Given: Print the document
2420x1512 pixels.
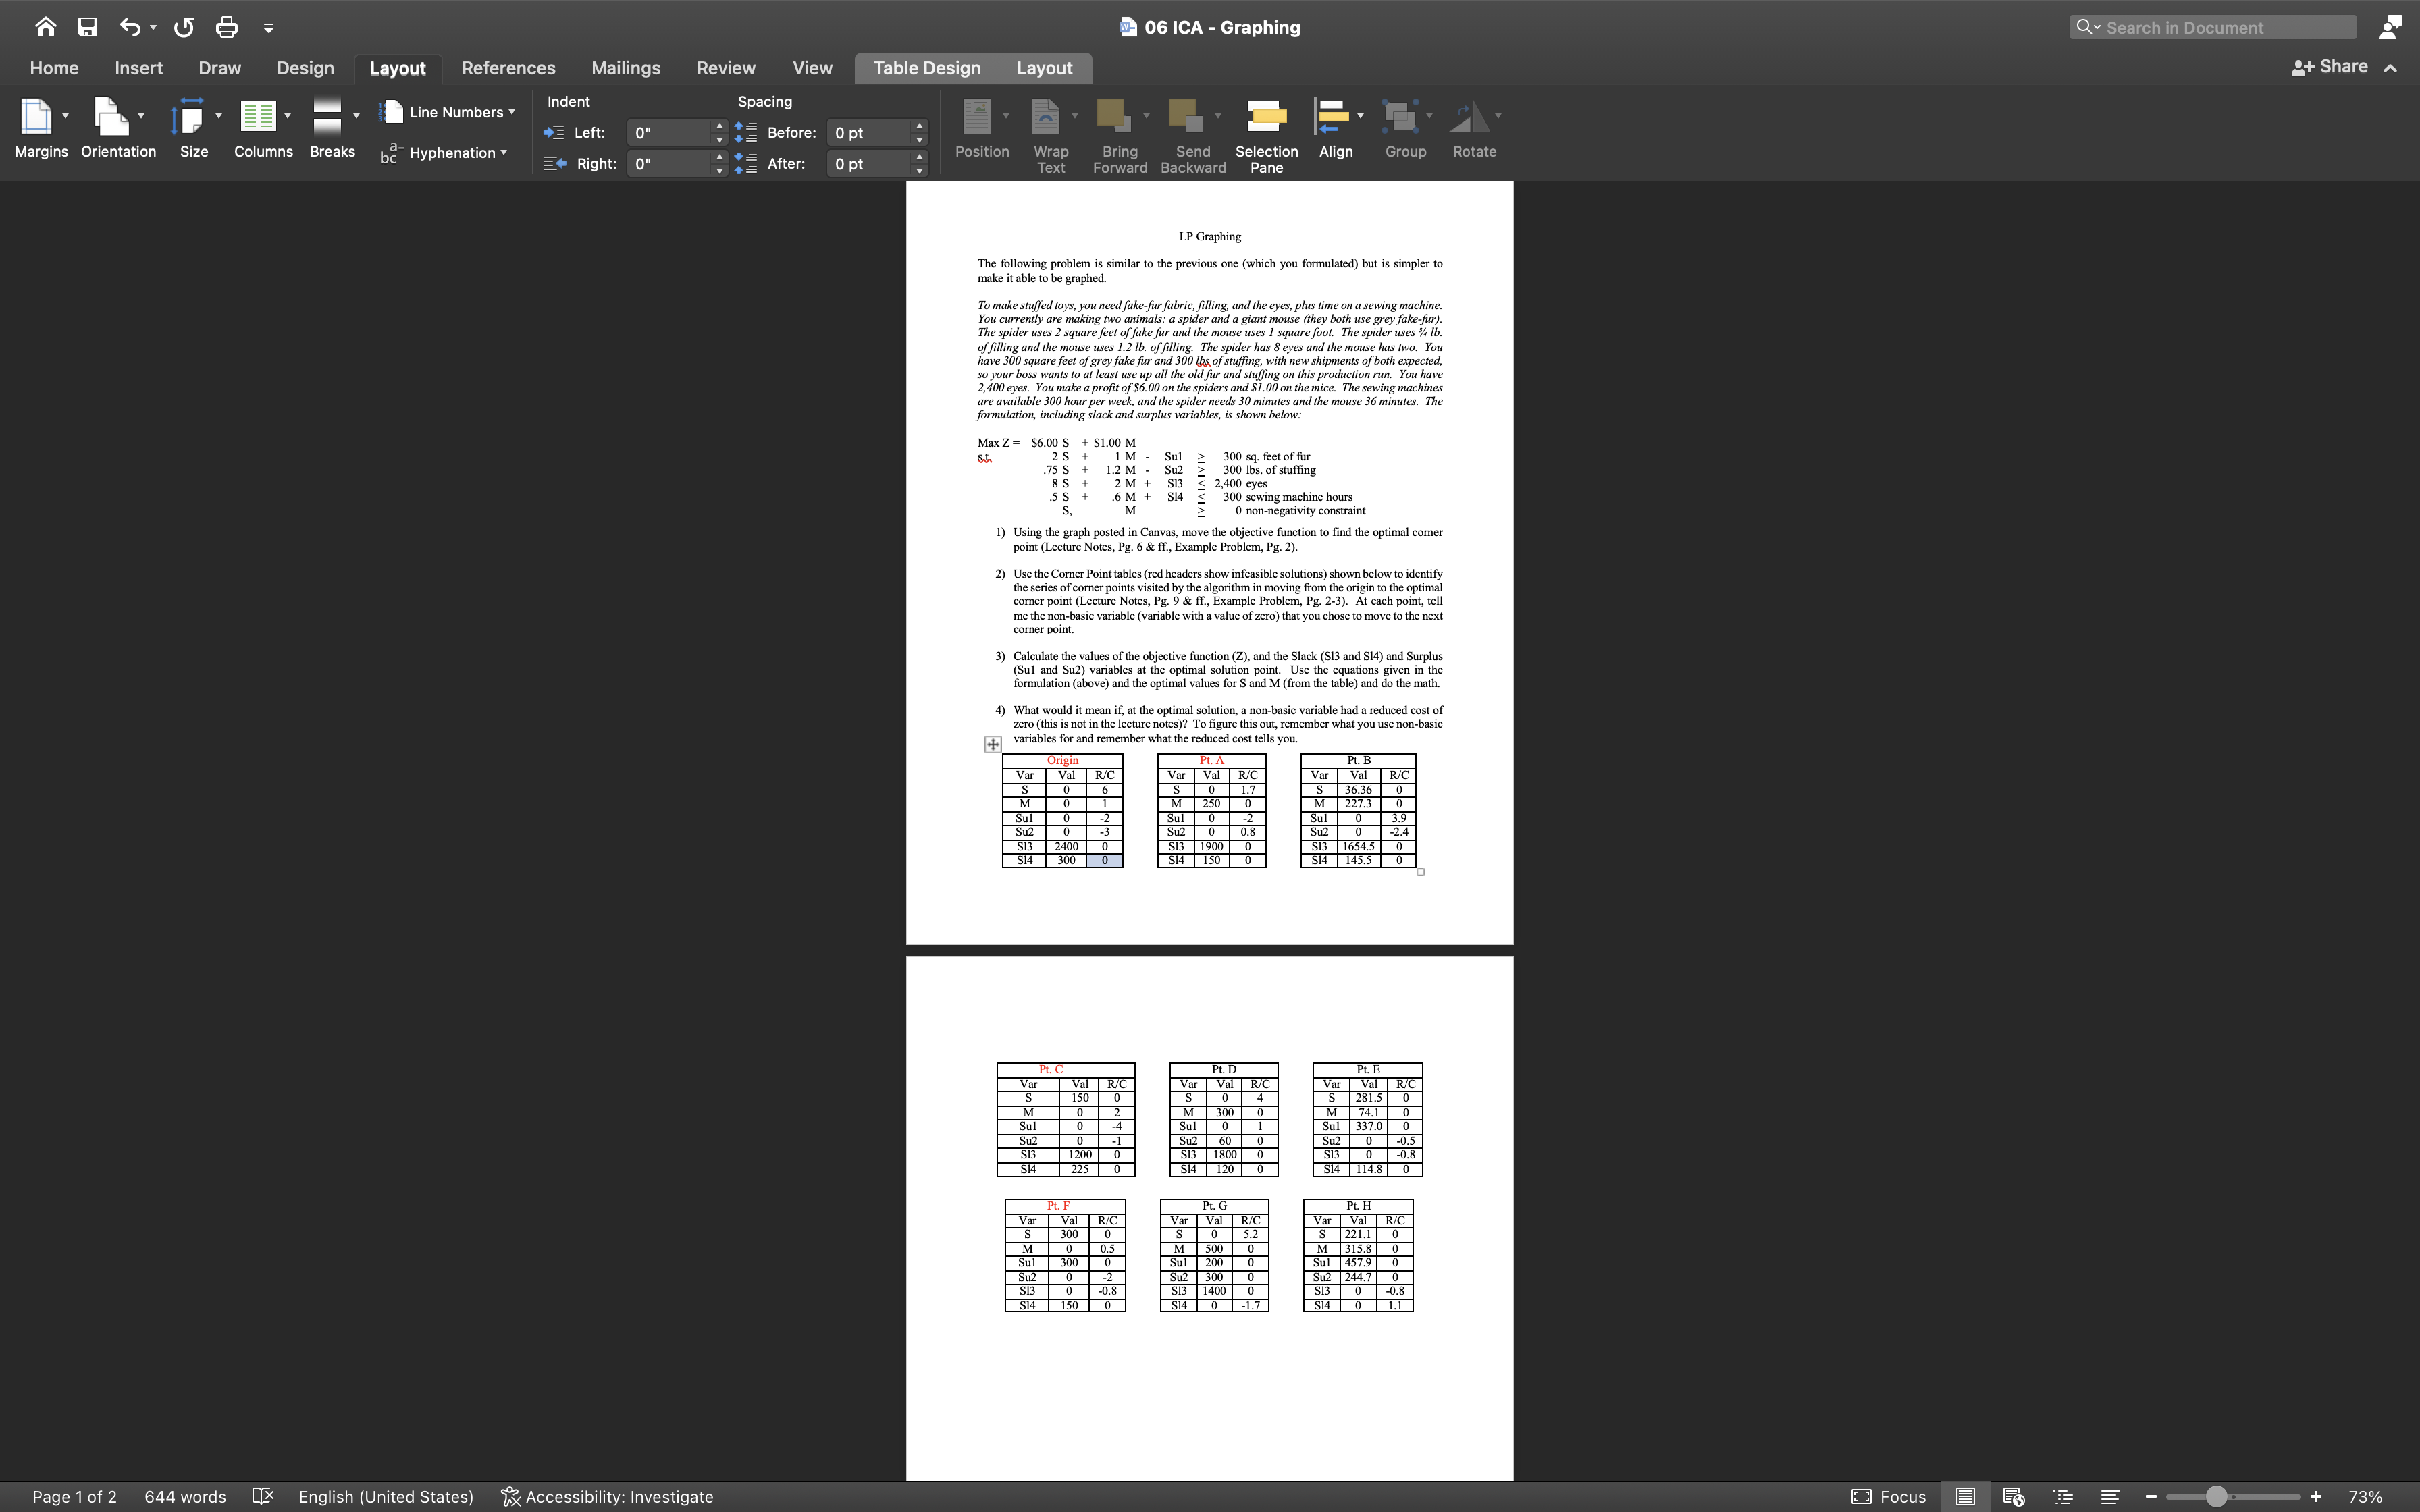Looking at the screenshot, I should (x=227, y=27).
